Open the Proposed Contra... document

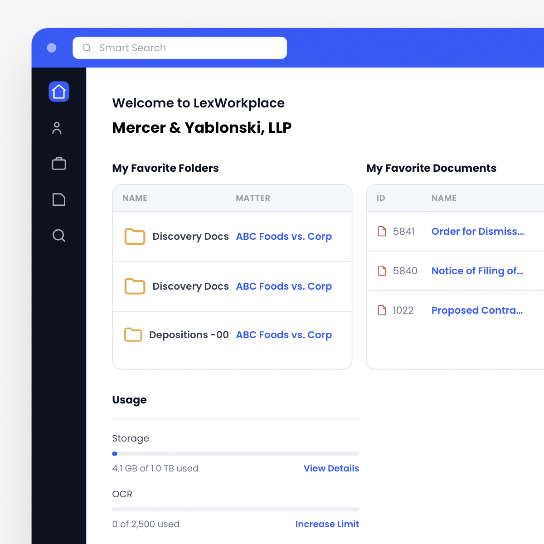(477, 310)
